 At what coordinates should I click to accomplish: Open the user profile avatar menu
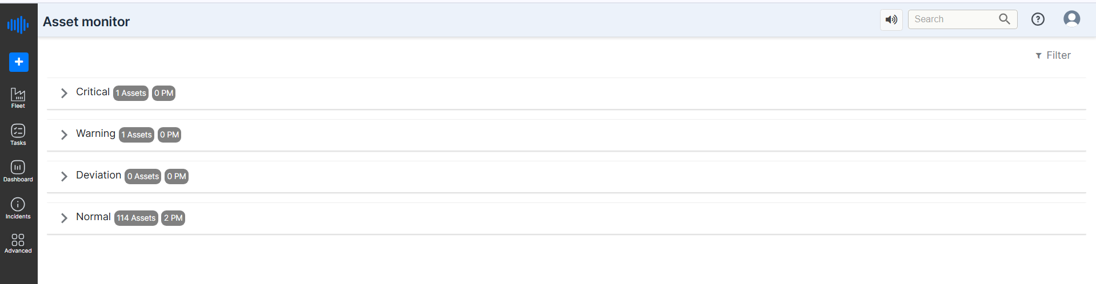pyautogui.click(x=1072, y=19)
